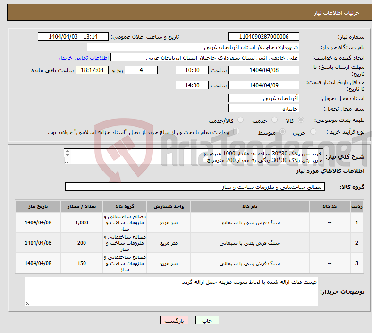The image size is (372, 333).
Task: Click the کد کالا column header
Action: click(x=330, y=206)
